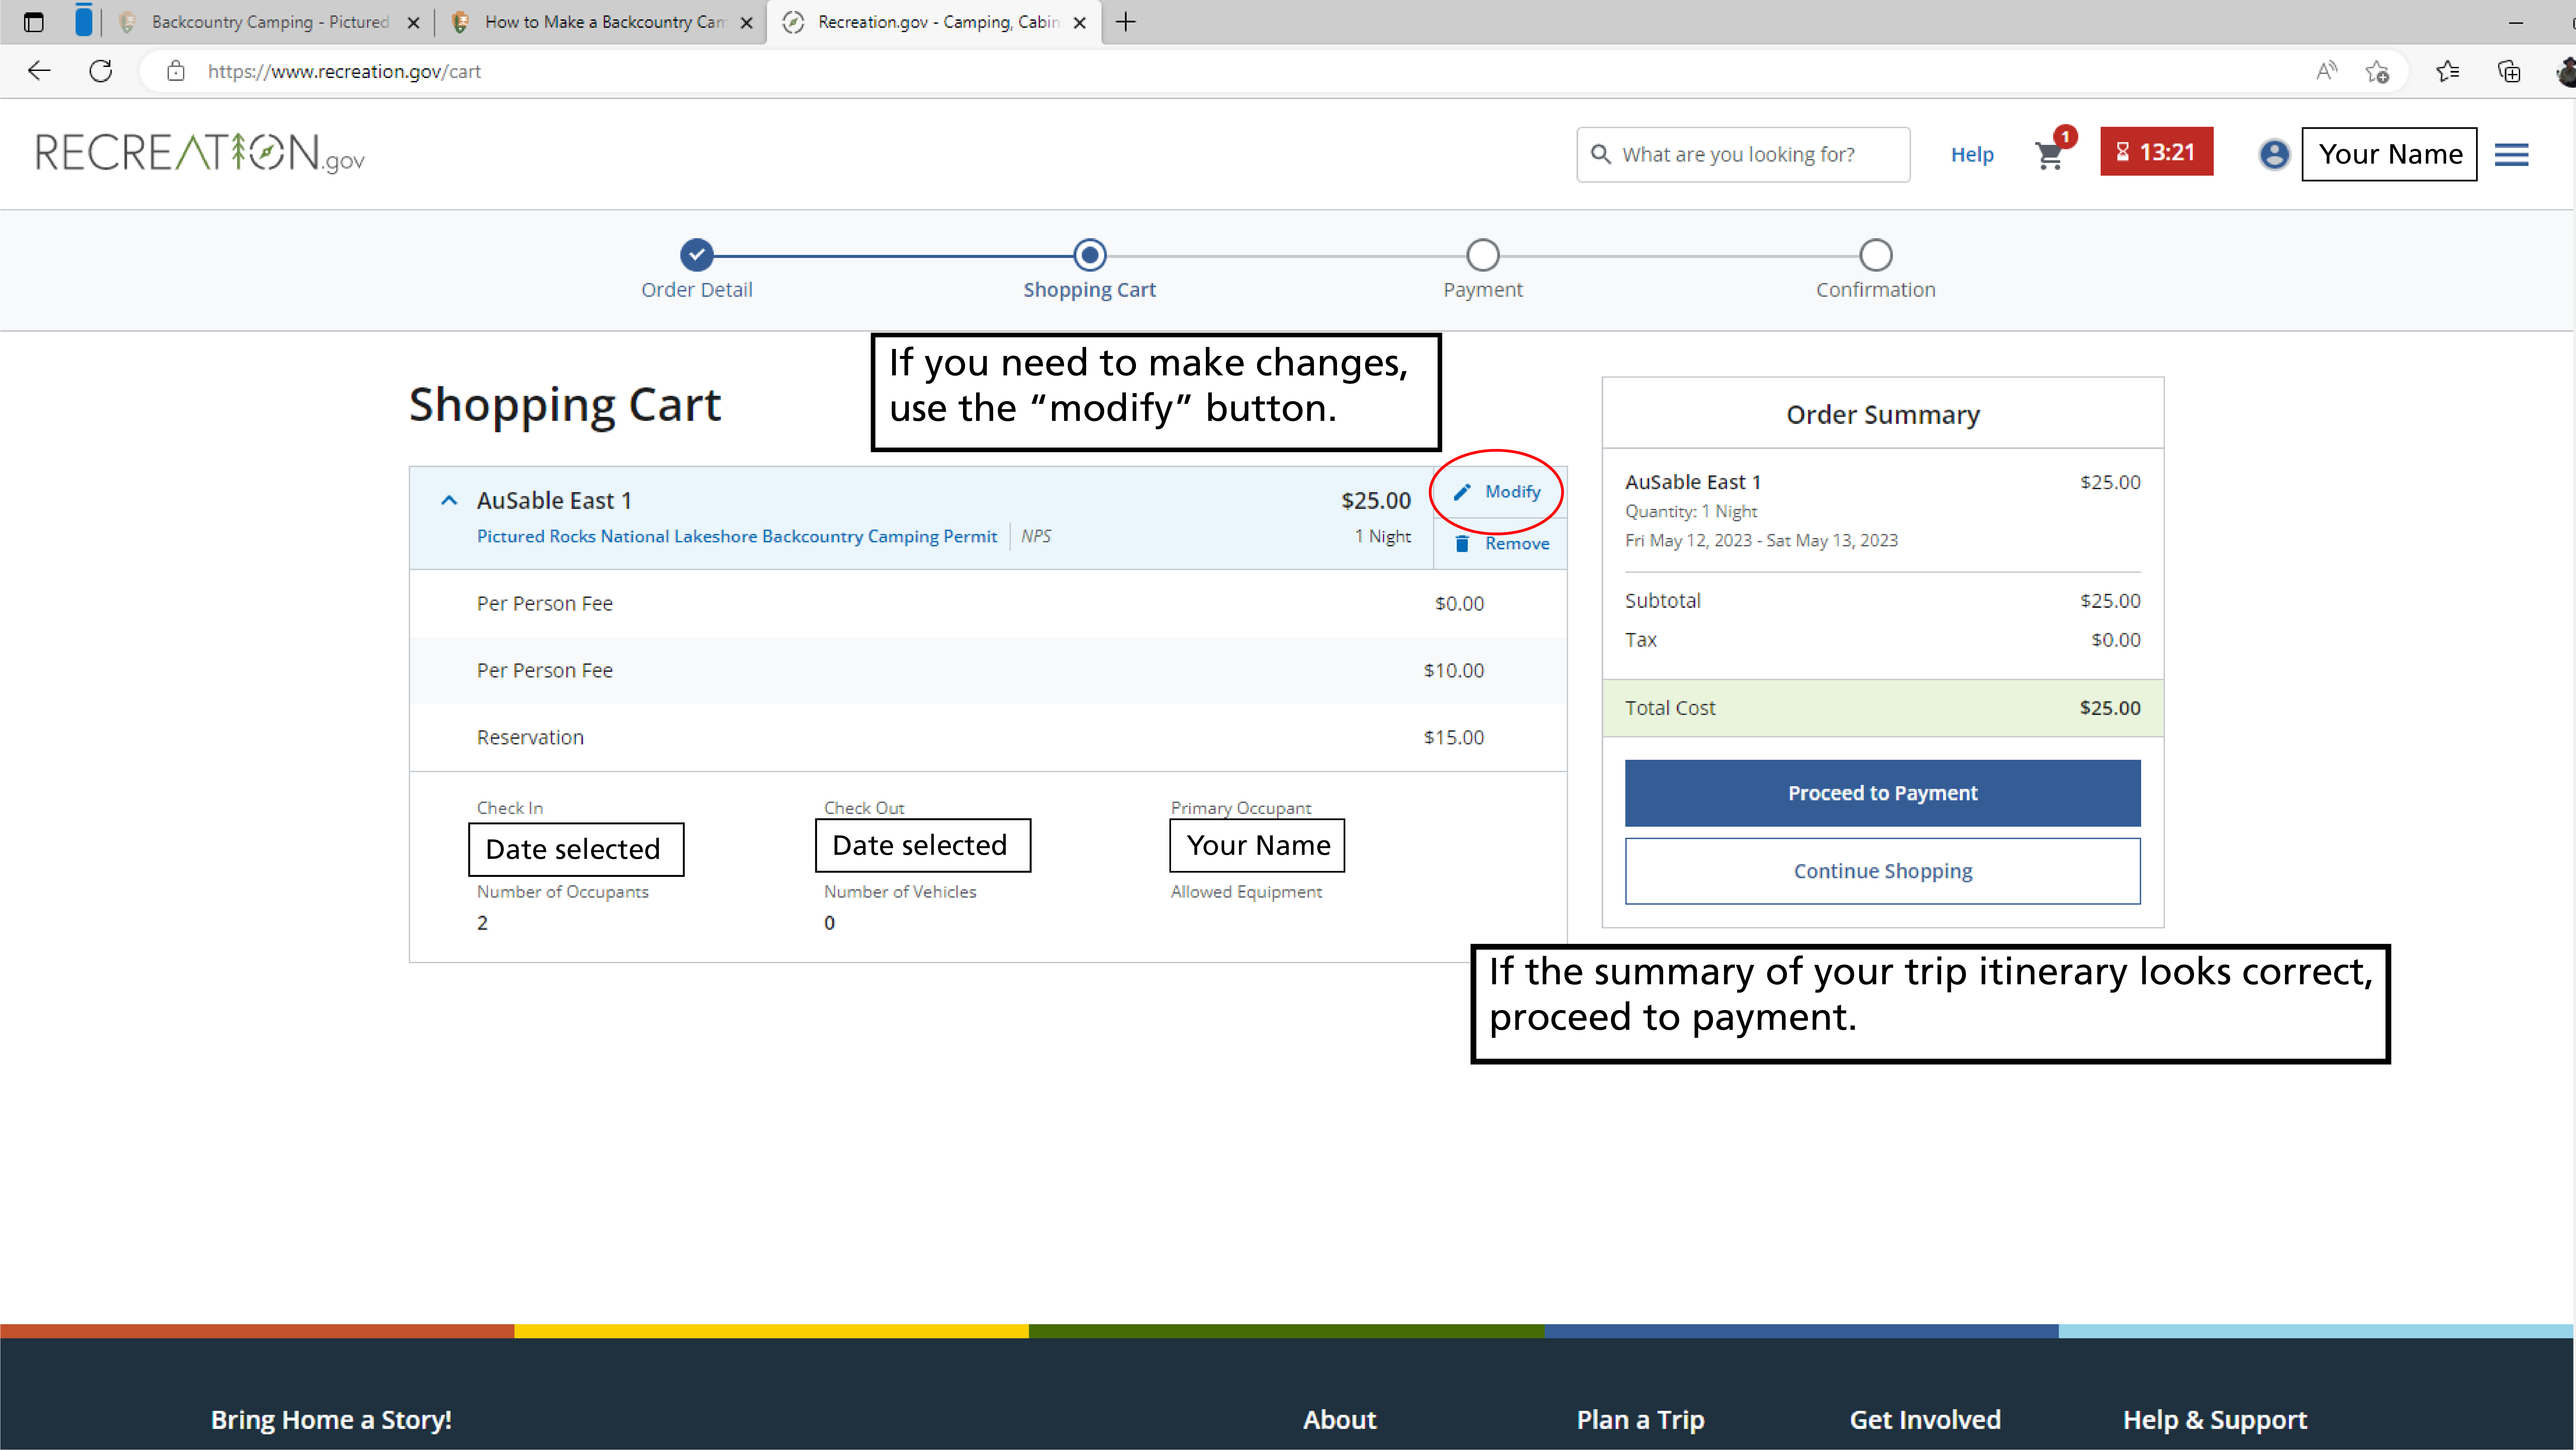
Task: Go back using browser back arrow
Action: 39,71
